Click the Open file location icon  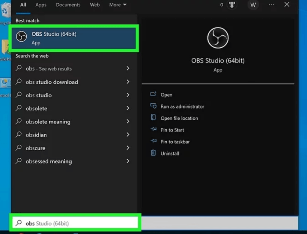[x=153, y=117]
